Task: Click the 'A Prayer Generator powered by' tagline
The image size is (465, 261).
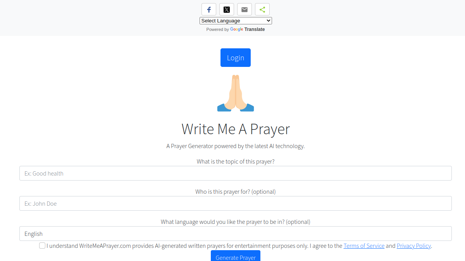Action: [236, 146]
